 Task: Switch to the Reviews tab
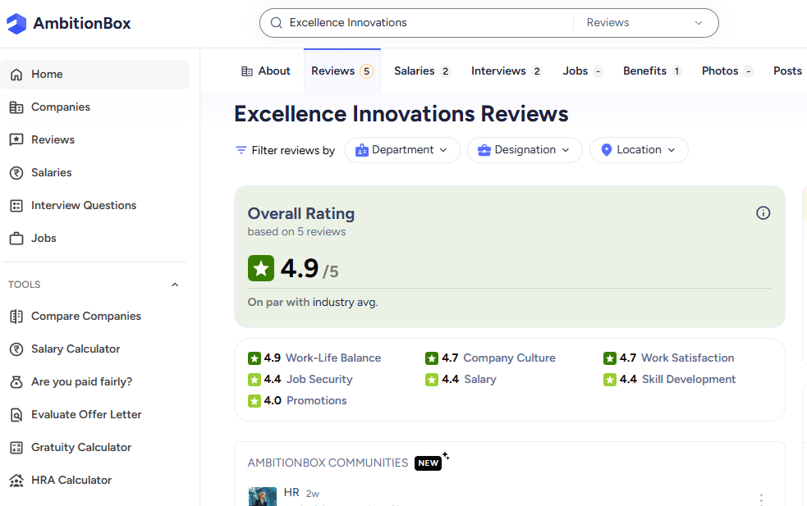click(342, 71)
